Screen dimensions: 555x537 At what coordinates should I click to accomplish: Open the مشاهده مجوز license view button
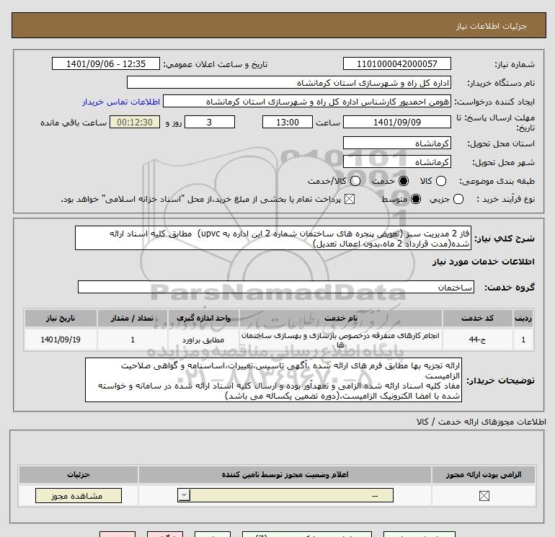[79, 496]
